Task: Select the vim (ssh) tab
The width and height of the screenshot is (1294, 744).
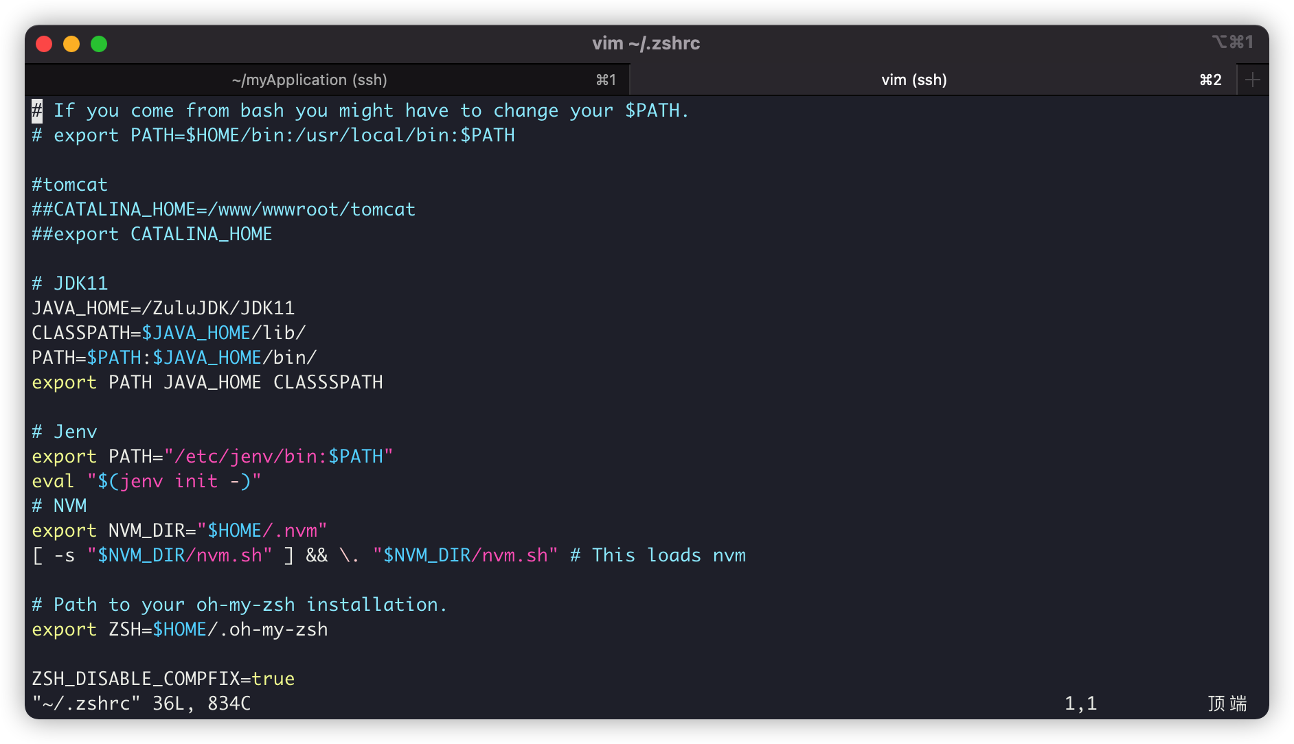Action: click(933, 80)
